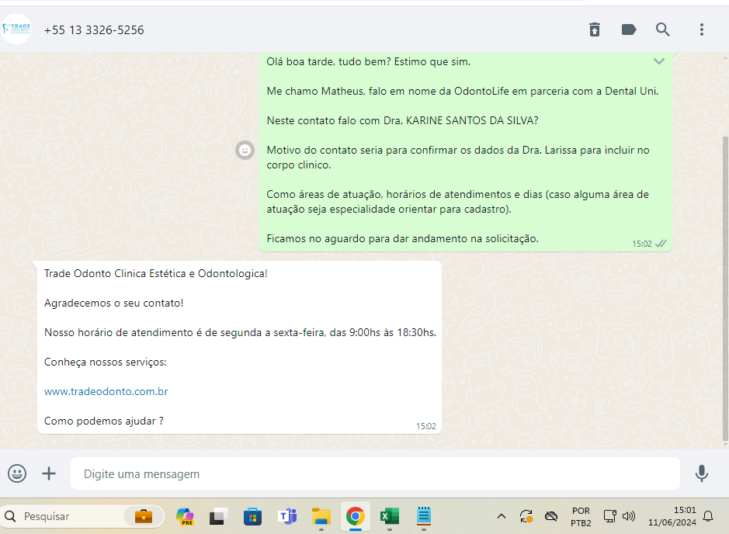Click the 'Olá boa tarde, tudo bem?' line
729x534 pixels.
(x=369, y=62)
